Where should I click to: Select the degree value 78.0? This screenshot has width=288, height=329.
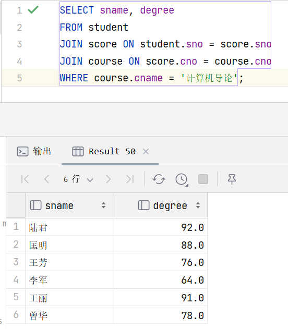click(x=160, y=315)
